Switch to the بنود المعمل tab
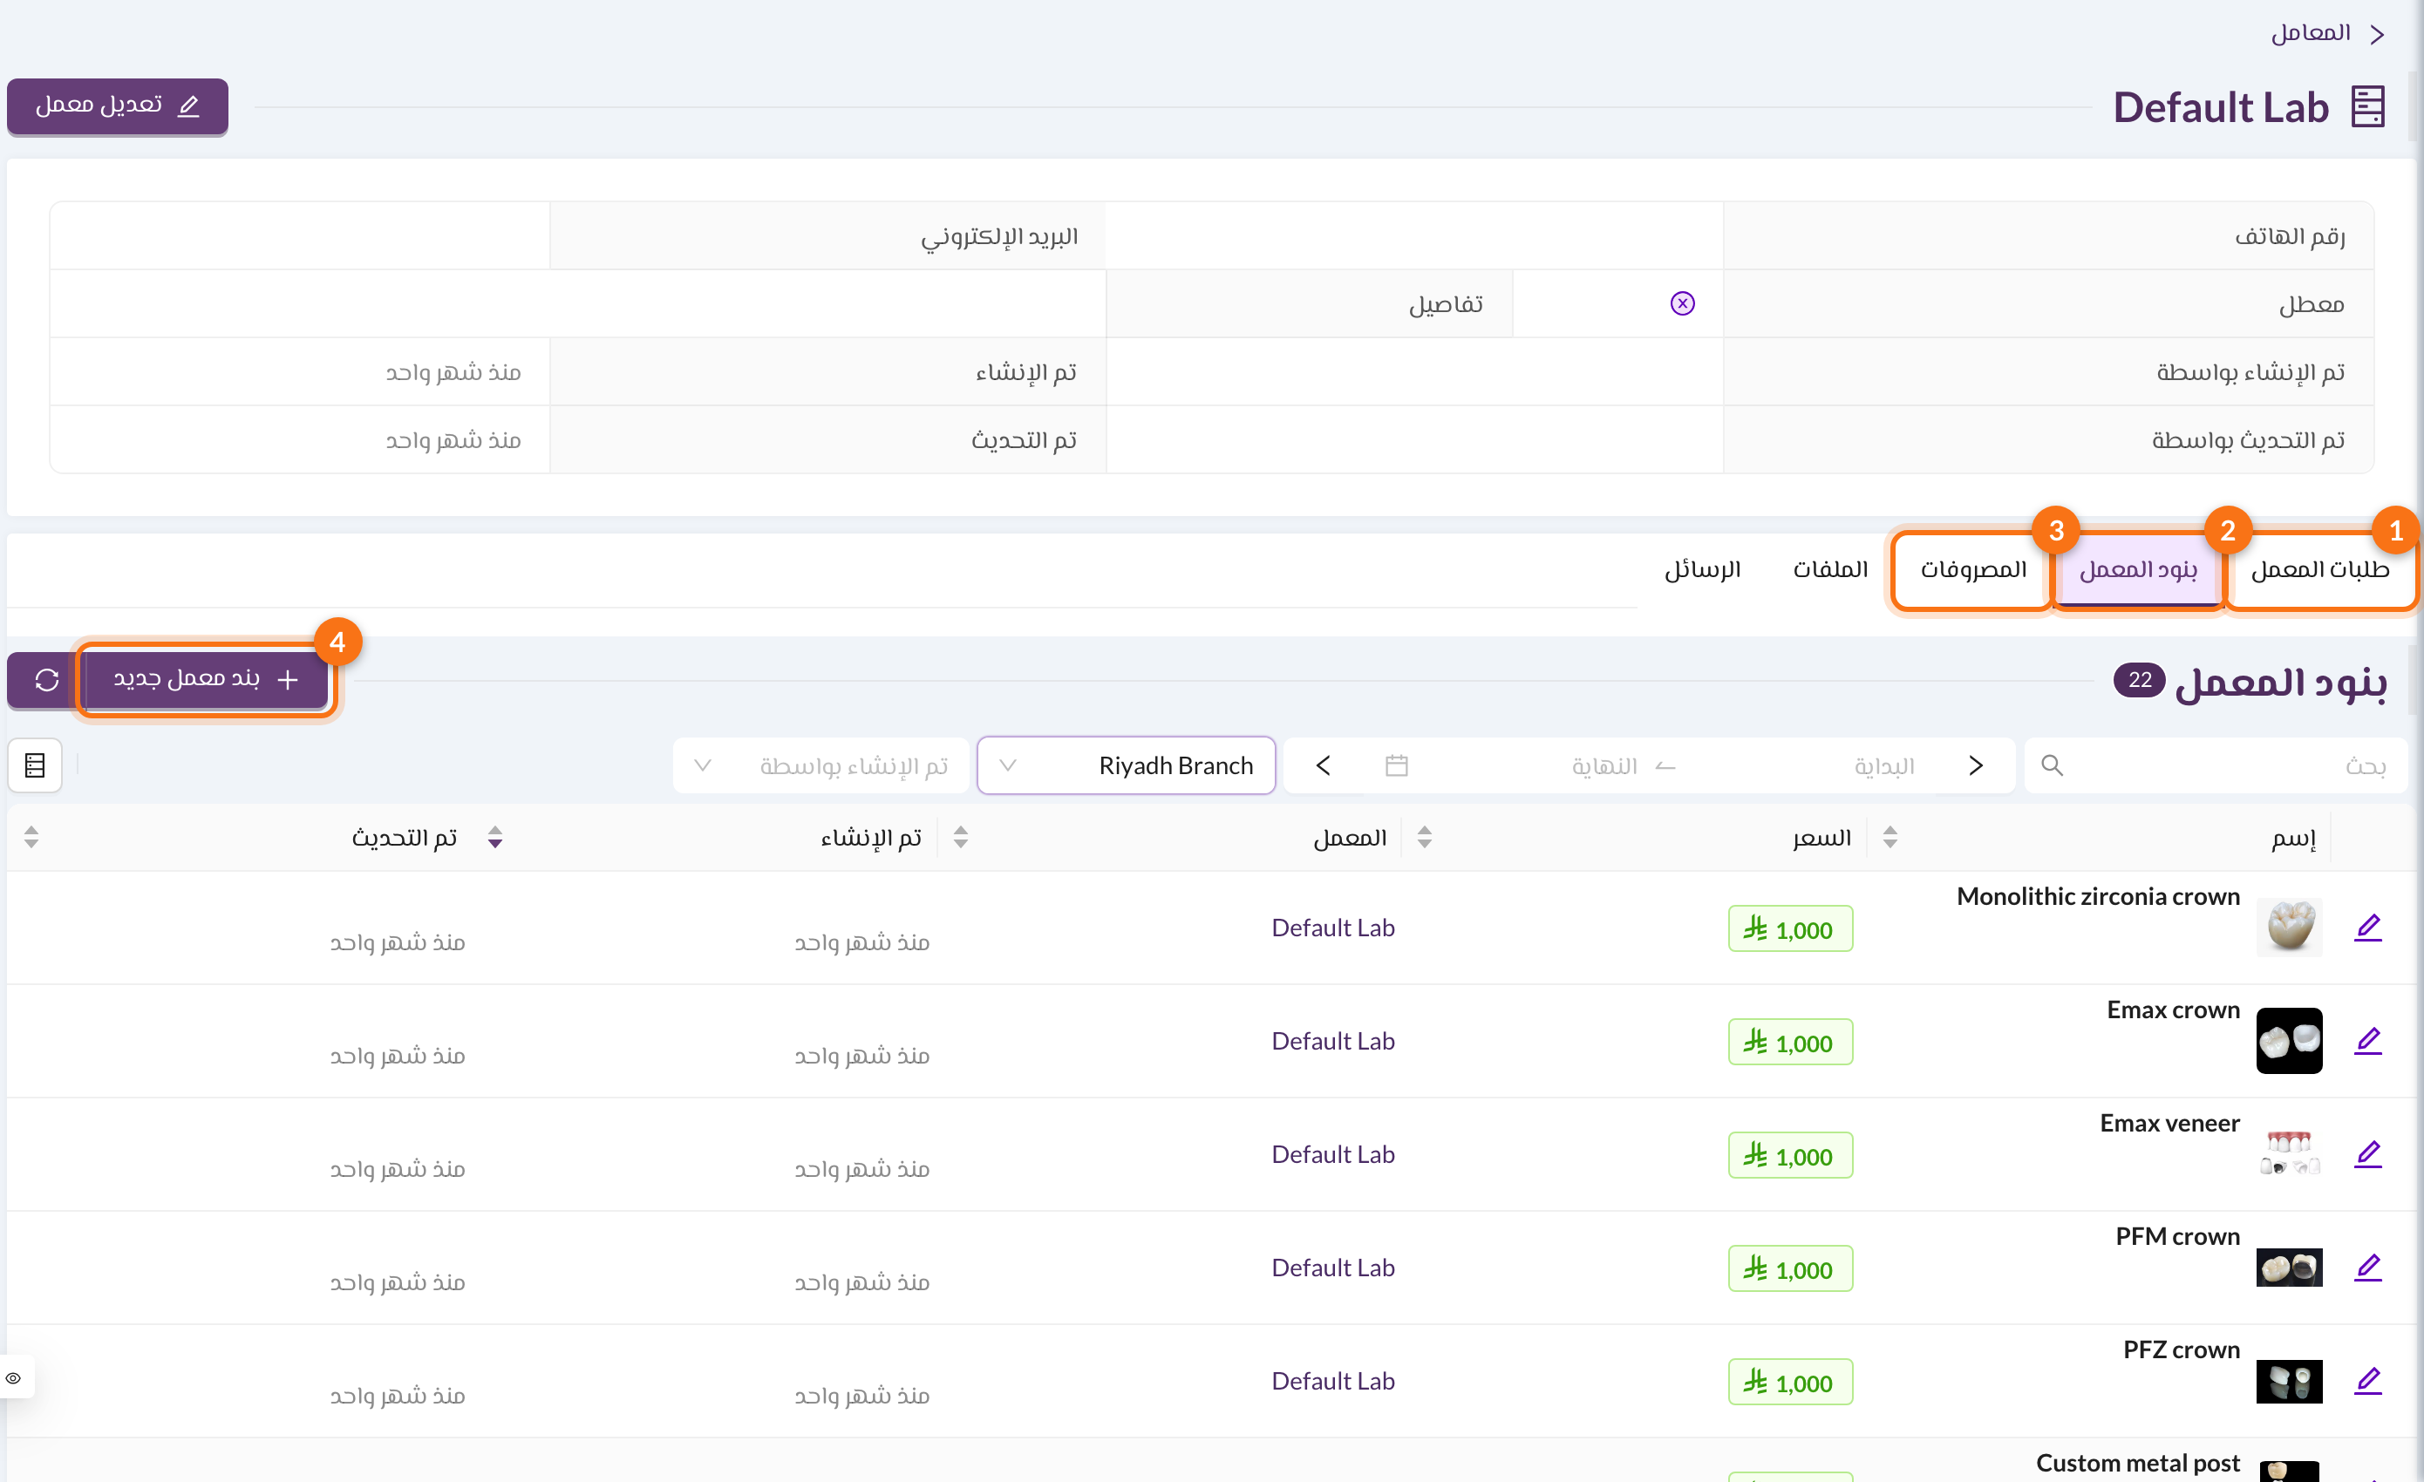 coord(2138,569)
